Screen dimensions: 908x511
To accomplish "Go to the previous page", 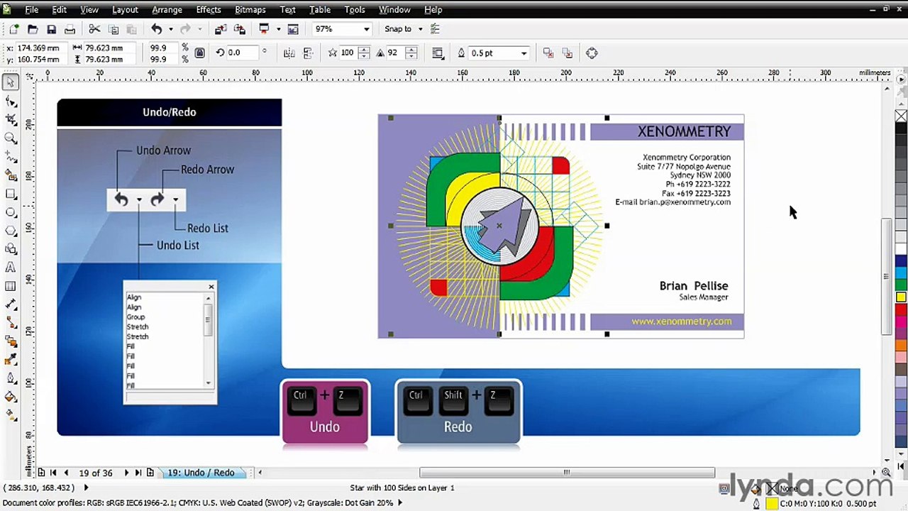I will click(x=66, y=473).
